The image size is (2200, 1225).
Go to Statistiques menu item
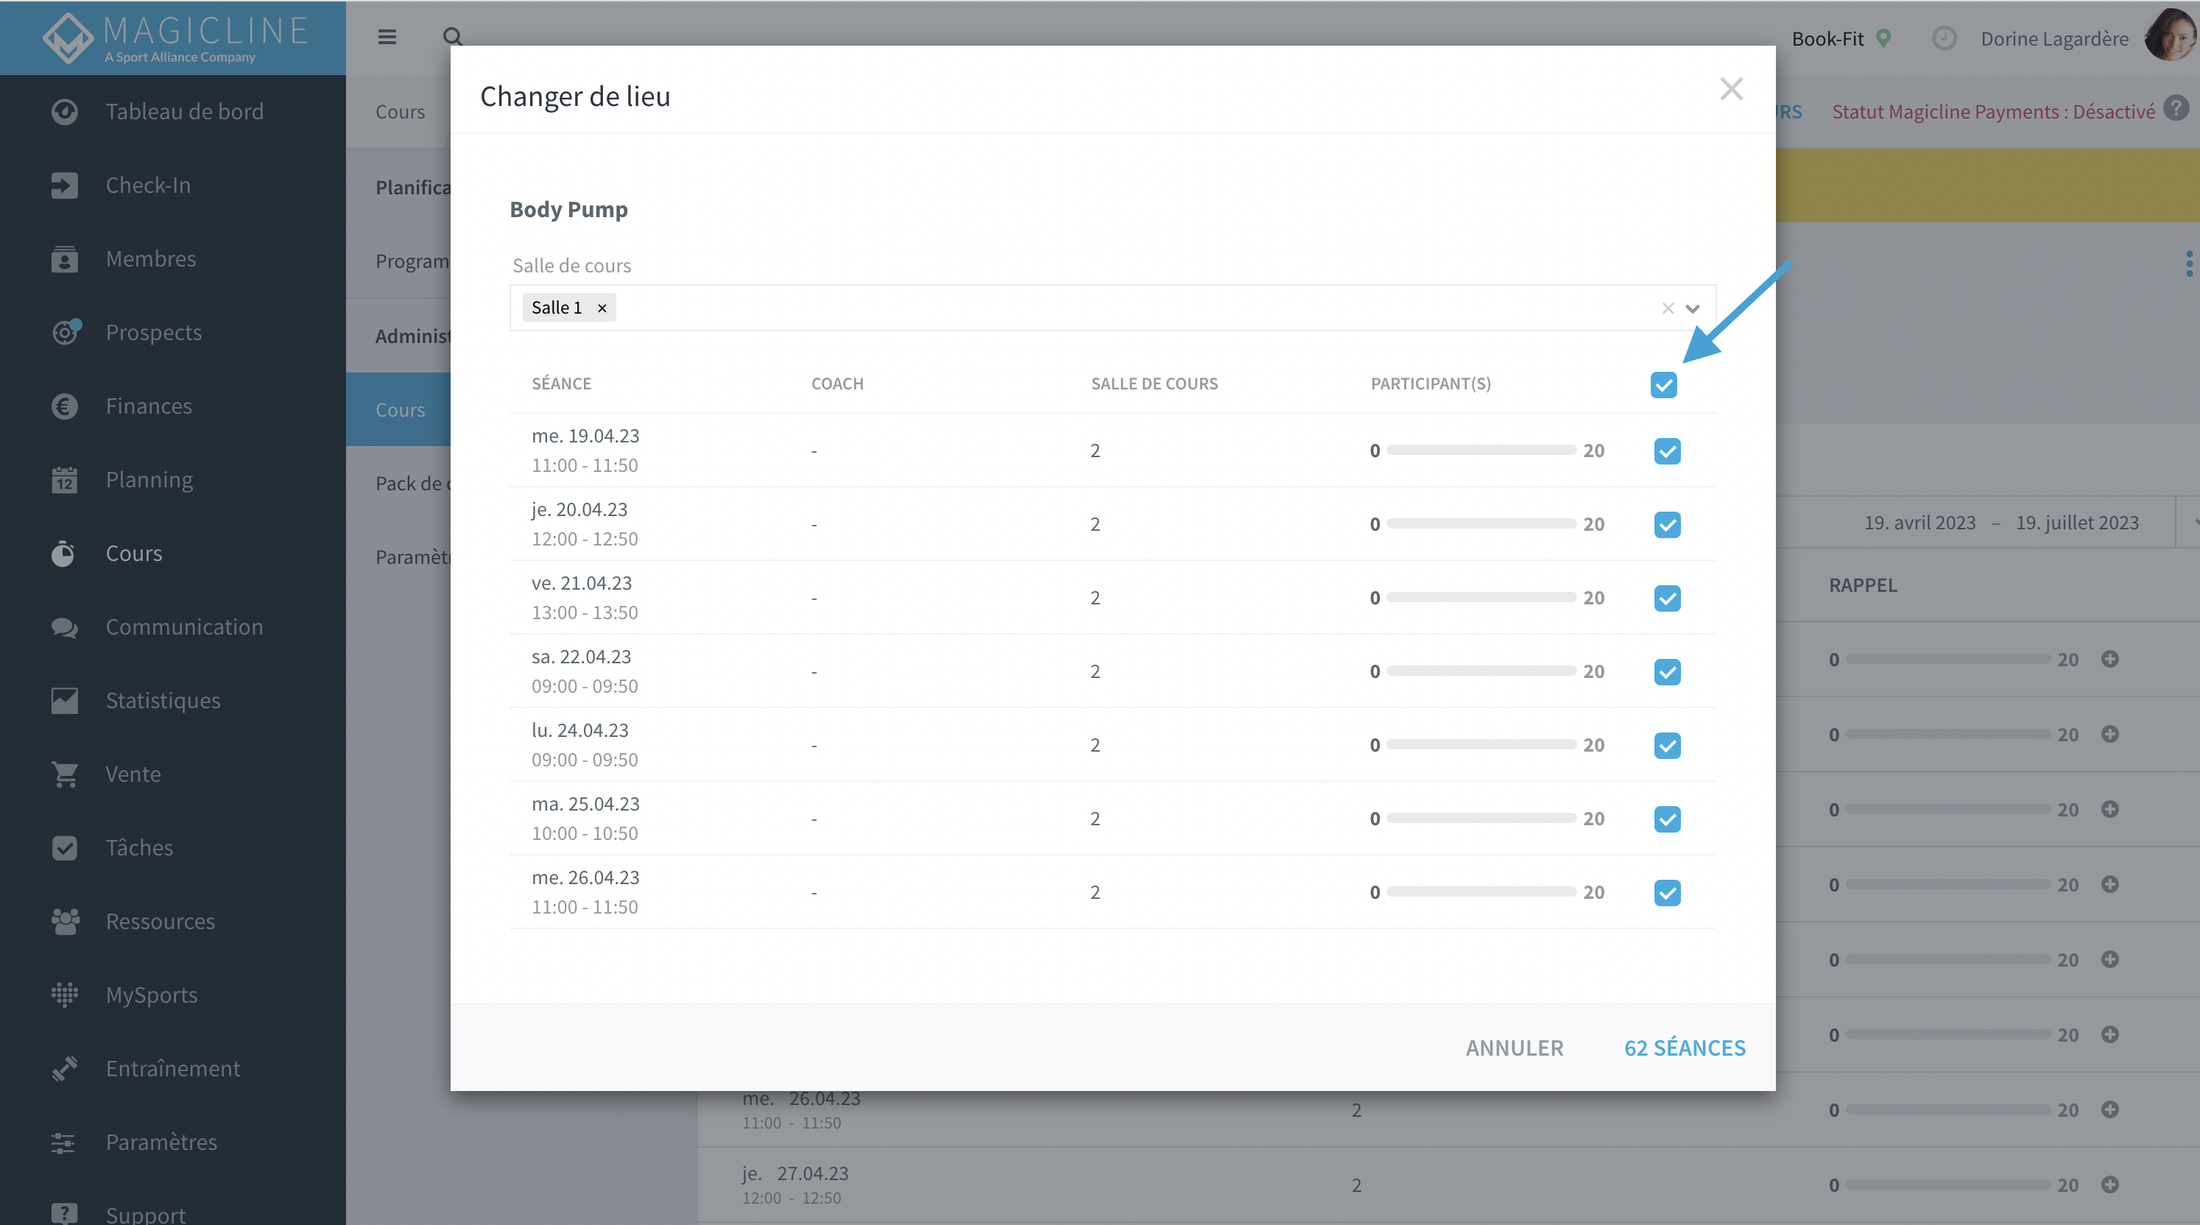pyautogui.click(x=162, y=700)
